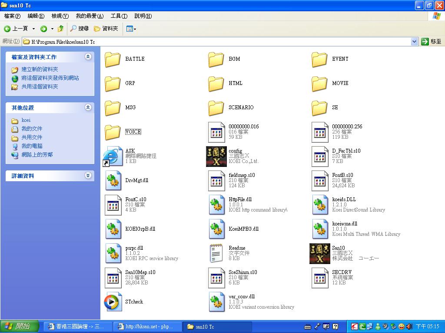Select the GRP folder icon
This screenshot has height=333, width=445.
click(x=113, y=84)
